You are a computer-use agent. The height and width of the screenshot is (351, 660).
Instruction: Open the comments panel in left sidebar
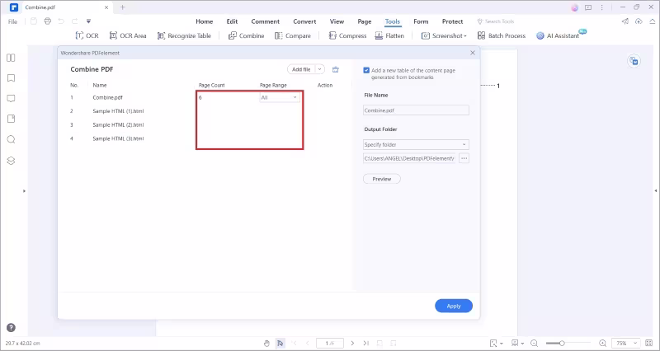pos(11,98)
